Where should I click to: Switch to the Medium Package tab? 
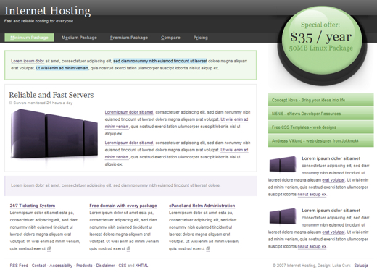click(79, 38)
